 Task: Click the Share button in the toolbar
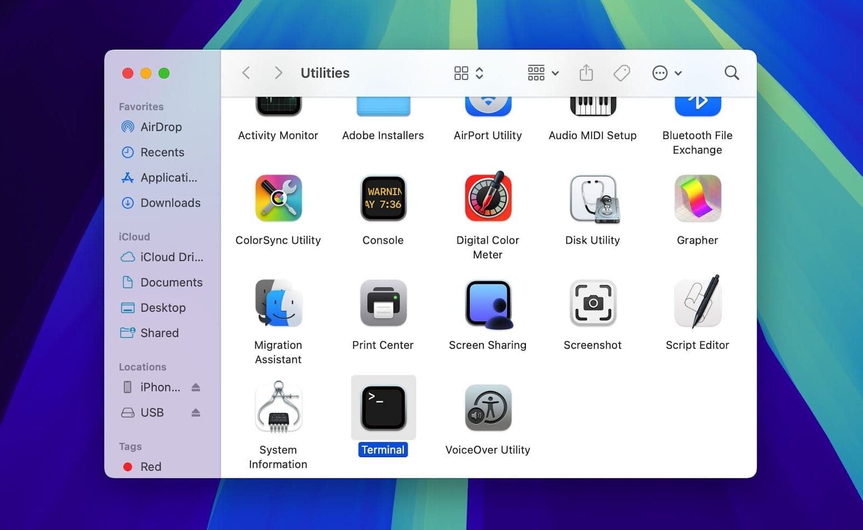tap(586, 73)
